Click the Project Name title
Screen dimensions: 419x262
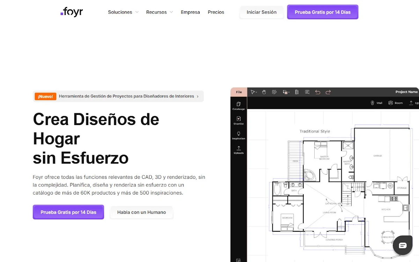tap(406, 92)
